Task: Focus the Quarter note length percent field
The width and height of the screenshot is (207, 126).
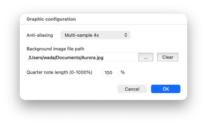Action: coord(110,72)
